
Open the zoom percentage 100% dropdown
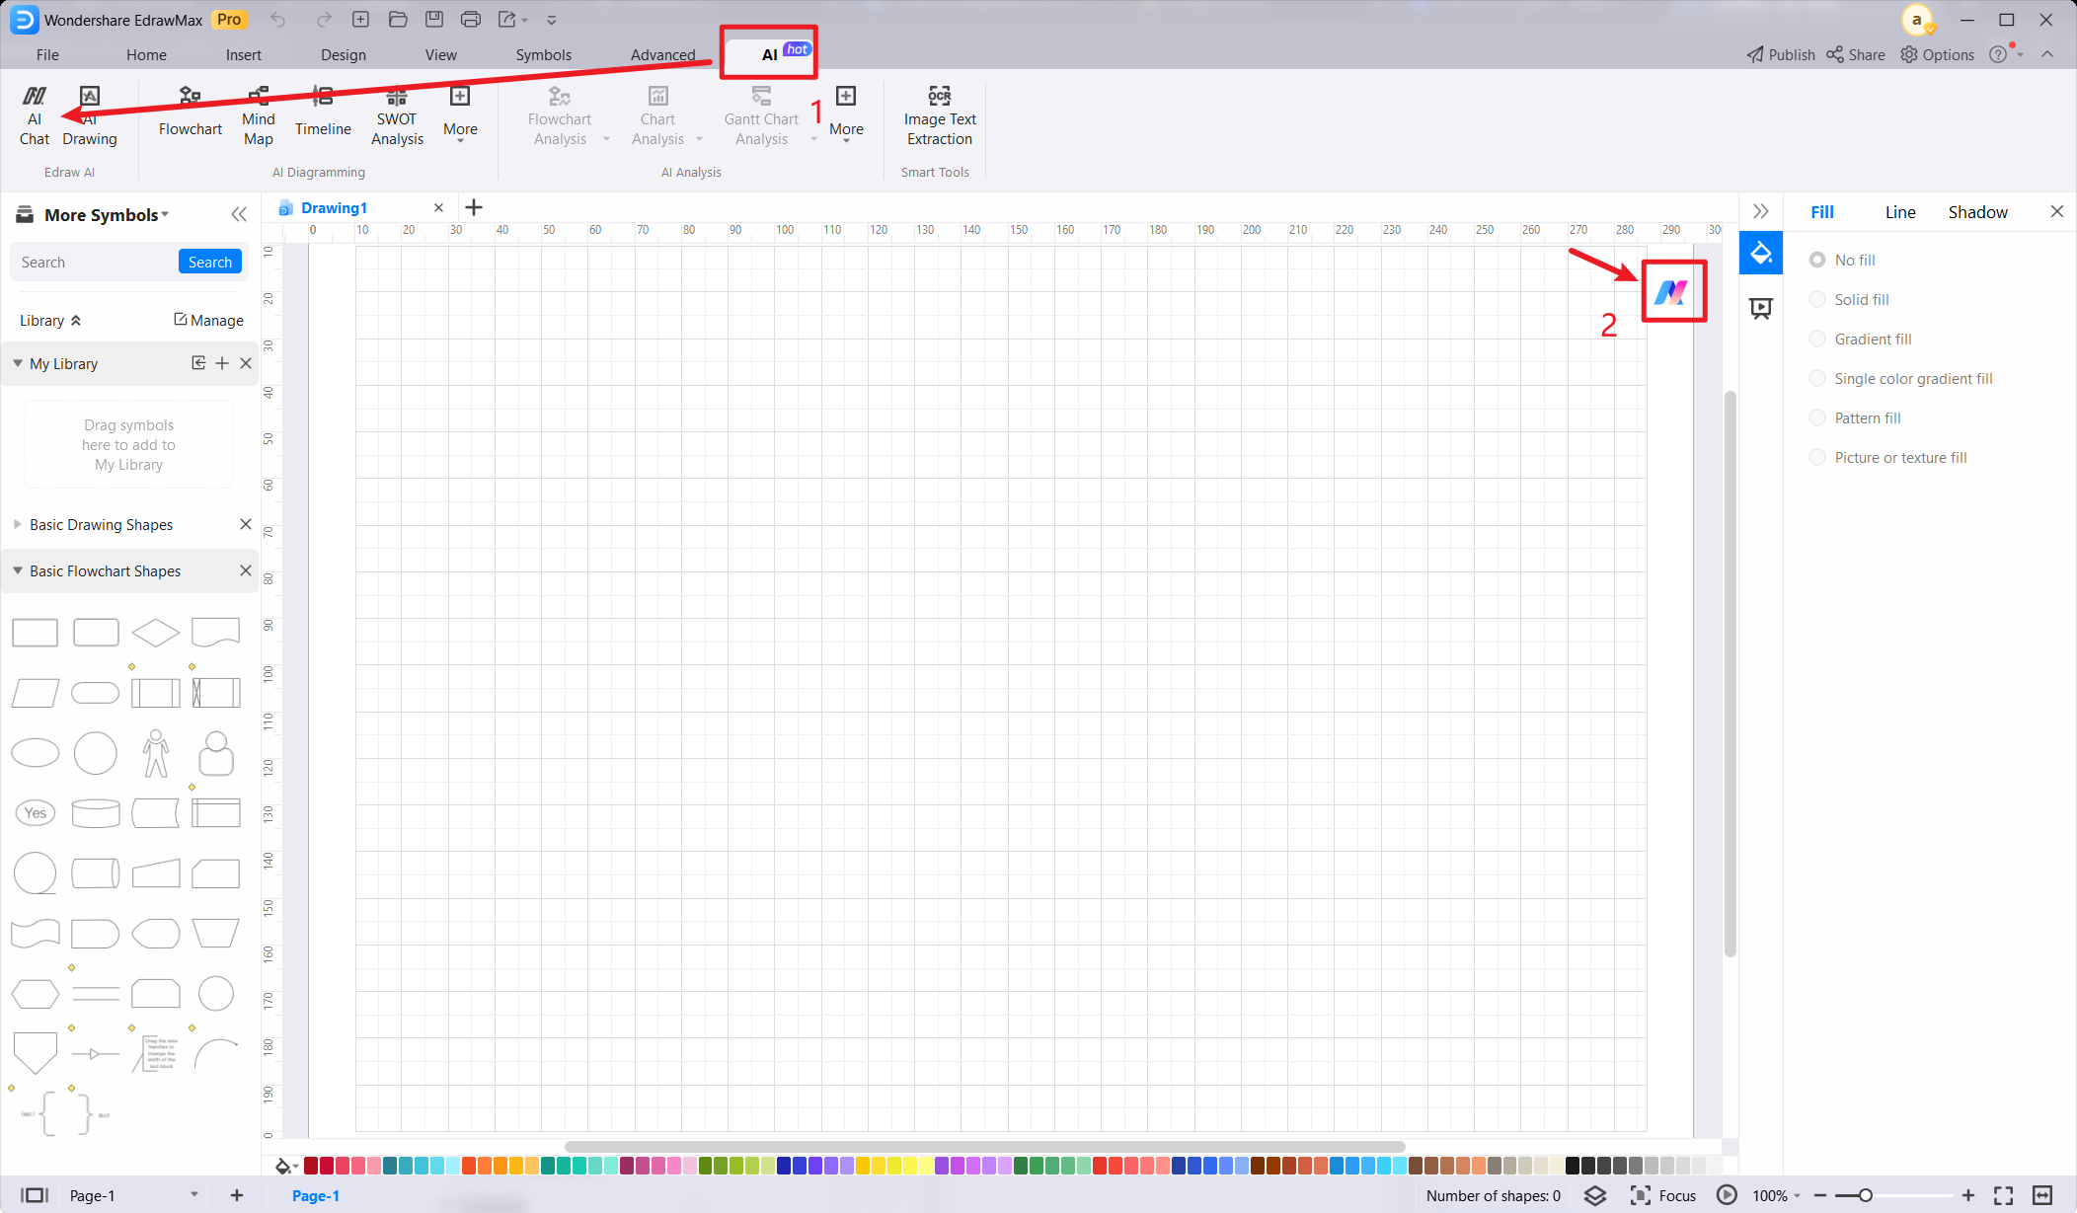(x=1776, y=1195)
